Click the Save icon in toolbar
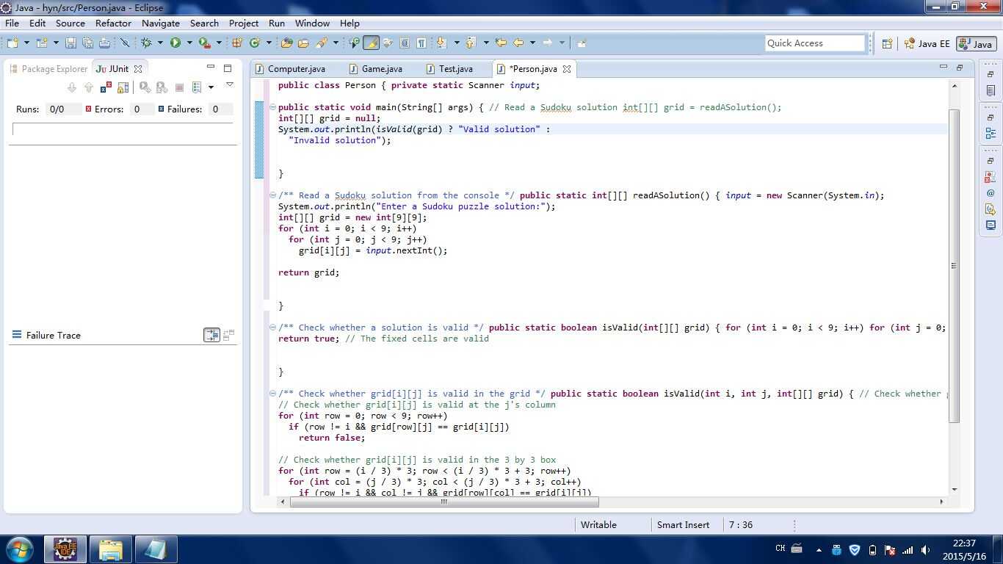 [x=70, y=43]
